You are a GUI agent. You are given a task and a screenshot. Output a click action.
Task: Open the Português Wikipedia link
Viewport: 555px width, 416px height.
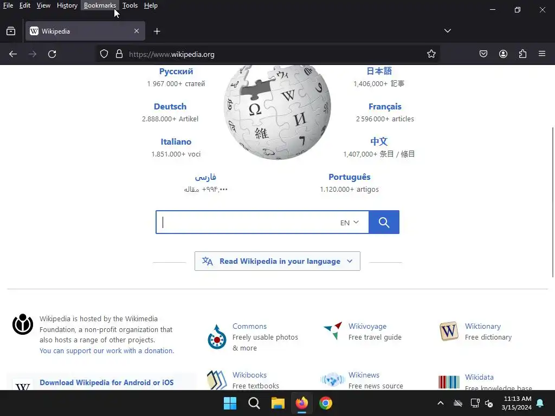pyautogui.click(x=350, y=177)
